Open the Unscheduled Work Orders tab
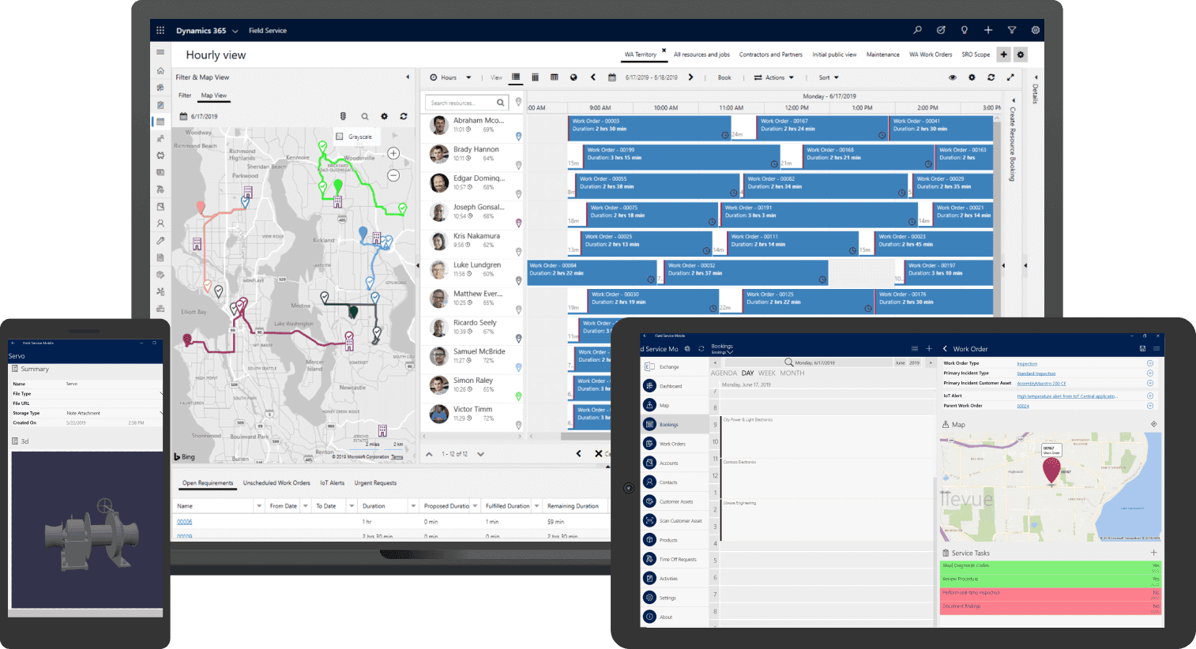1196x649 pixels. click(x=276, y=483)
